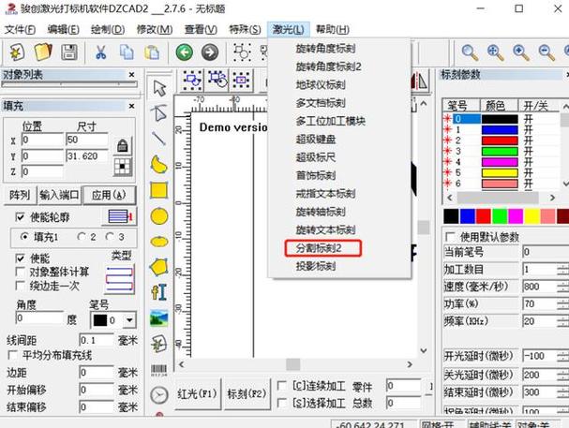Click the 加工数目 spinner control
The image size is (569, 428).
(x=562, y=270)
